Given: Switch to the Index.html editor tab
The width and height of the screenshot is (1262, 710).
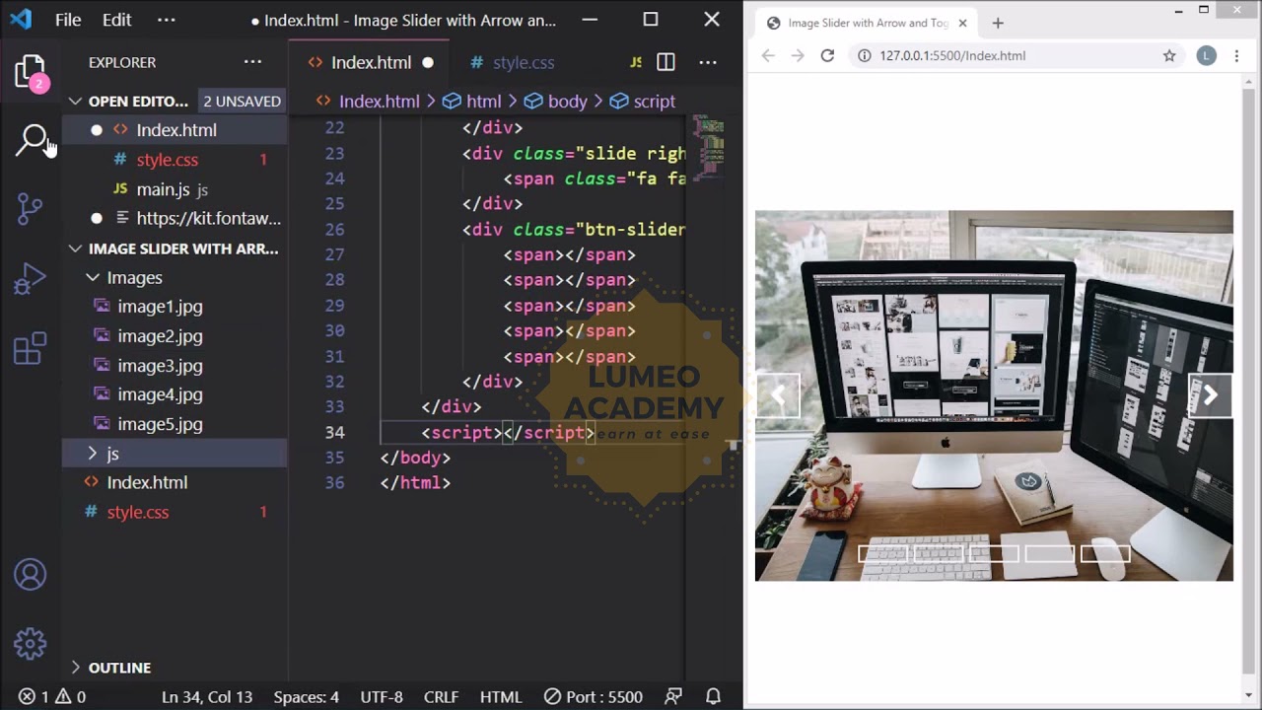Looking at the screenshot, I should coord(370,62).
